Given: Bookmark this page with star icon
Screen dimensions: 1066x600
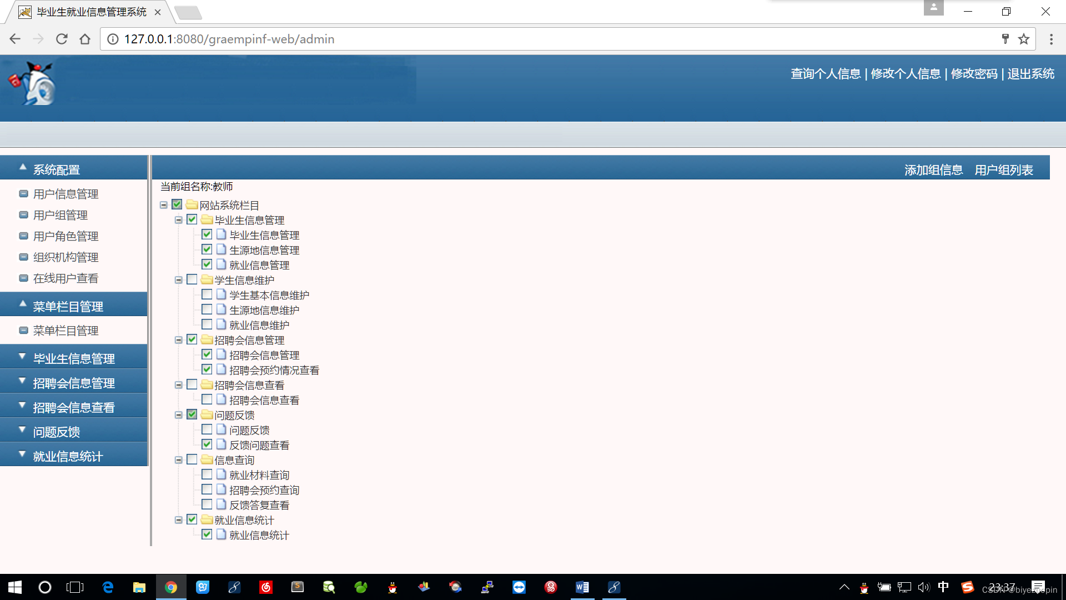Looking at the screenshot, I should [x=1024, y=39].
